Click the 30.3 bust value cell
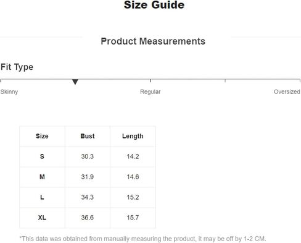Screen dimensions: 301x243 point(88,156)
